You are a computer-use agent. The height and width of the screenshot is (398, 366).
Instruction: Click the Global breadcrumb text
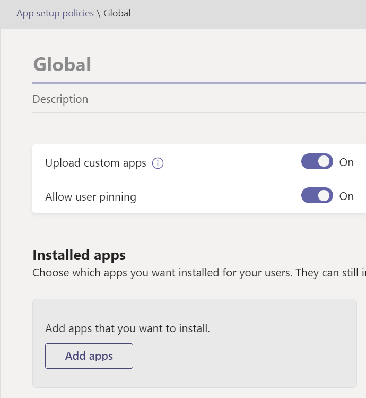(x=117, y=13)
